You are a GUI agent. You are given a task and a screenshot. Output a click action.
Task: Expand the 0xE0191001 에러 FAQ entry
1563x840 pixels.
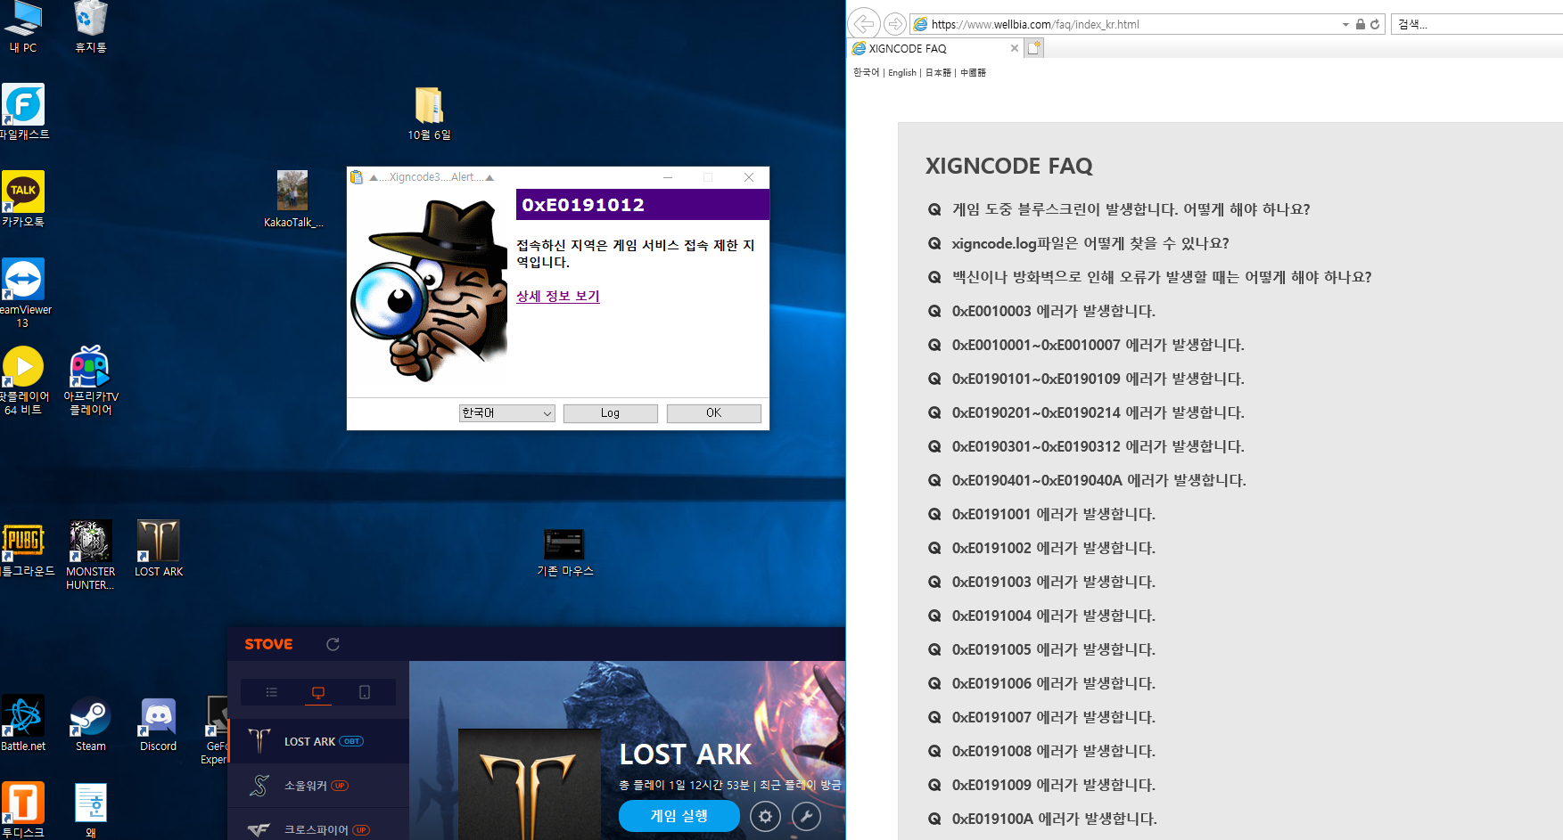1053,514
